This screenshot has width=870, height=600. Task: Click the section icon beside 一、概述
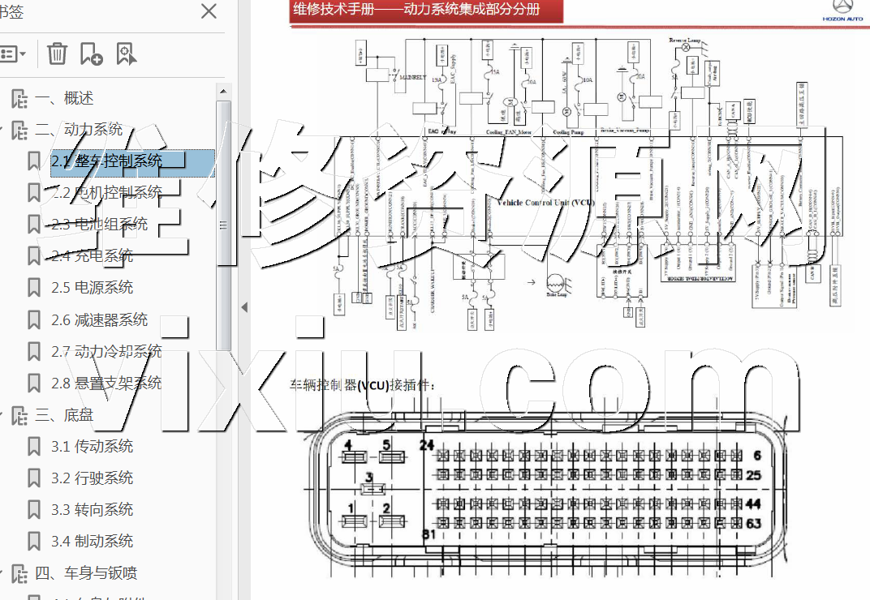click(19, 99)
